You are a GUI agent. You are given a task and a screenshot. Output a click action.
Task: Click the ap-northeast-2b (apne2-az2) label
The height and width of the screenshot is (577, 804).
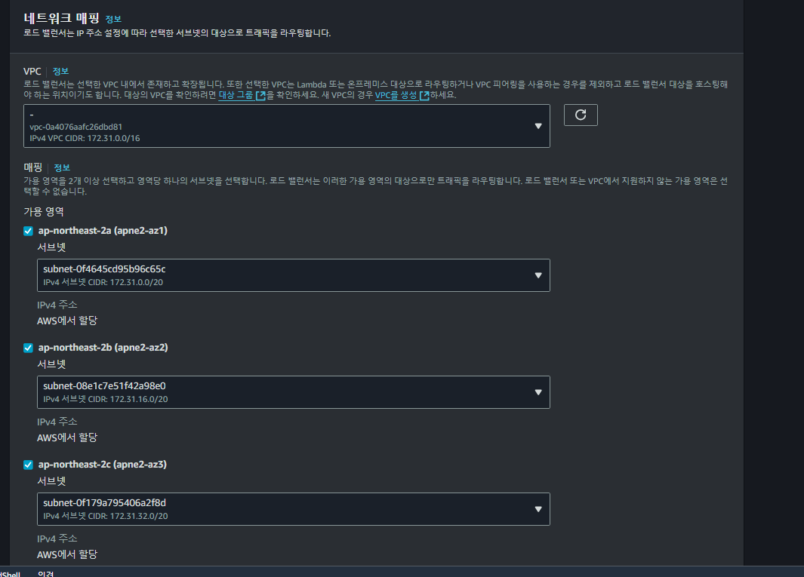click(x=103, y=348)
